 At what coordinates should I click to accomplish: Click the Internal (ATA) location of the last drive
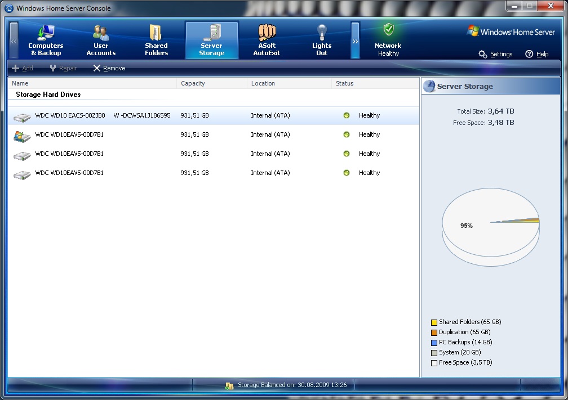(270, 173)
